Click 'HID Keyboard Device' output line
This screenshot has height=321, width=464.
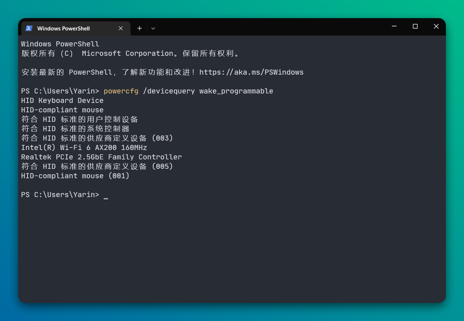point(62,100)
